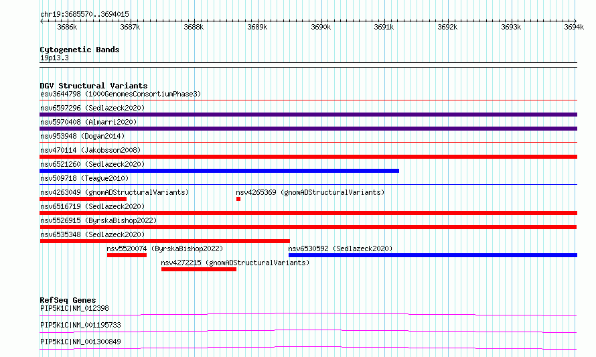Screen dimensions: 596x357
Task: Click the purple bar under nsv6597296
Action: [308, 115]
